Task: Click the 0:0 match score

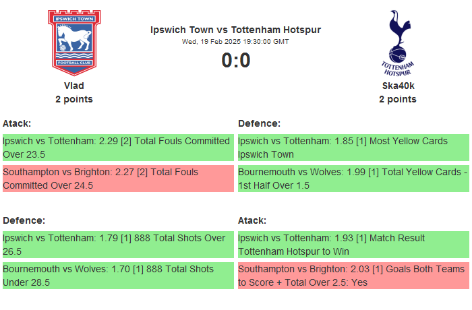Action: click(x=236, y=61)
